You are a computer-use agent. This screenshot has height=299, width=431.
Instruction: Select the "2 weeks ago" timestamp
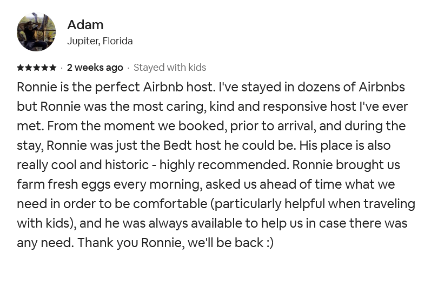coord(95,68)
